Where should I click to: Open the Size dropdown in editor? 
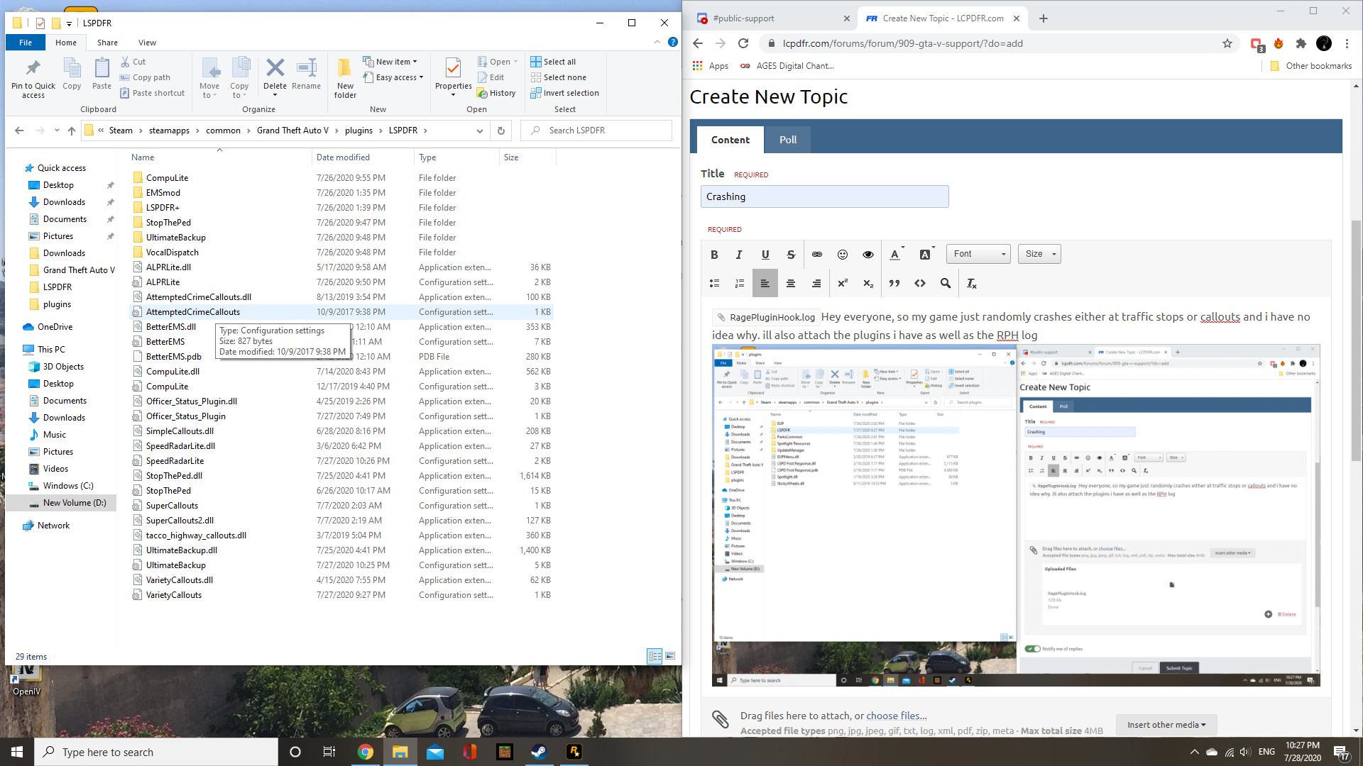pos(1039,254)
